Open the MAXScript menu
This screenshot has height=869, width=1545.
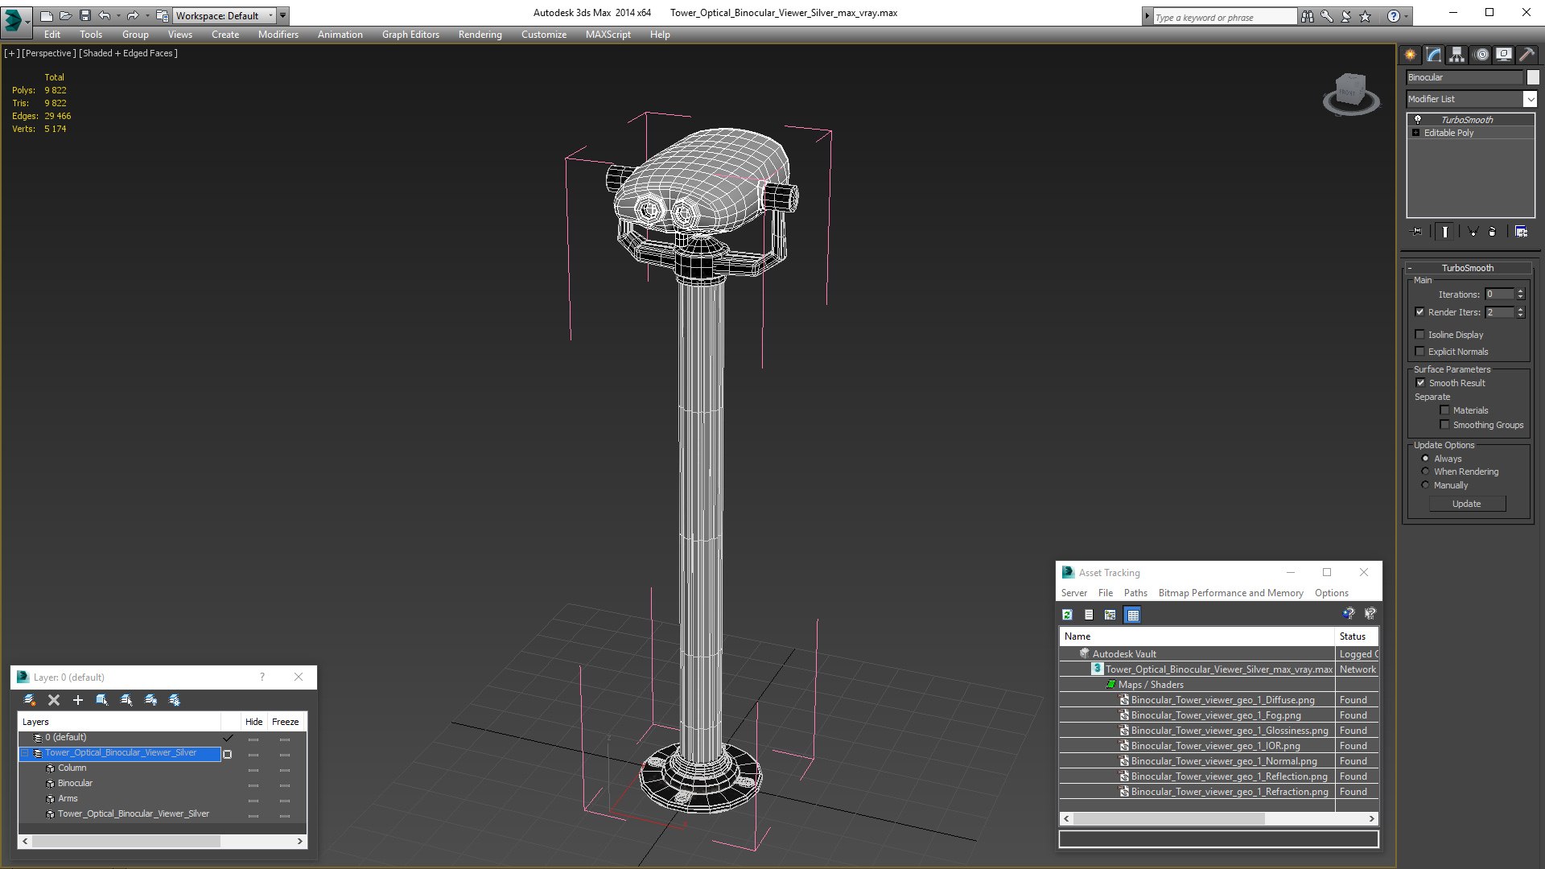[608, 35]
